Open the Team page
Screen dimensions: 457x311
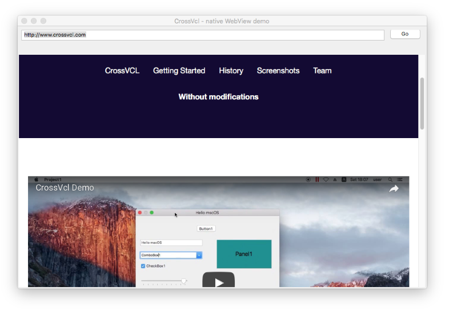pyautogui.click(x=322, y=71)
